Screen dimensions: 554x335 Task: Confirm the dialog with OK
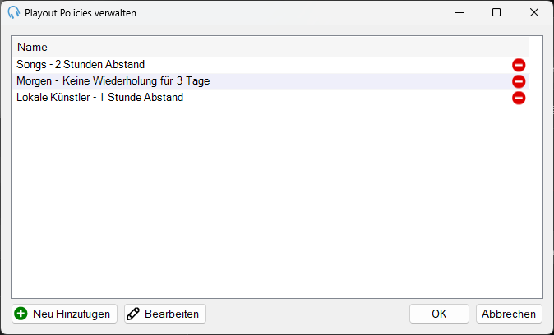click(x=439, y=314)
